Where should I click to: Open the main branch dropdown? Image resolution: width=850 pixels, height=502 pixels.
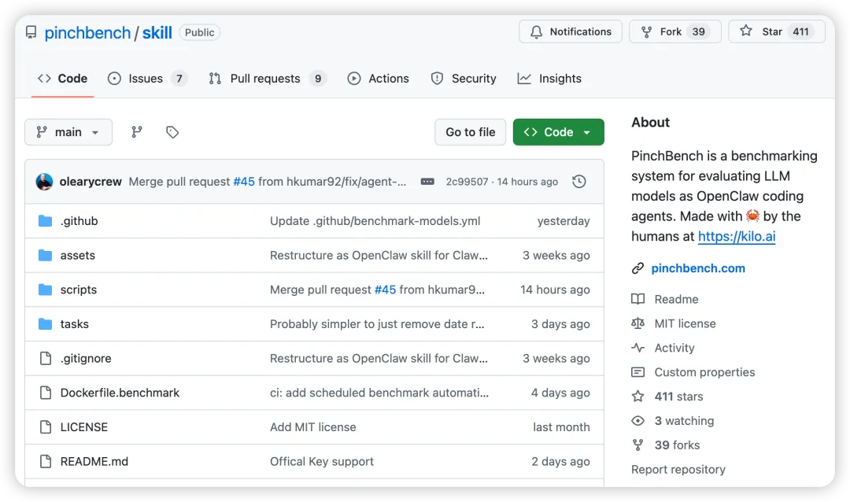[x=68, y=132]
